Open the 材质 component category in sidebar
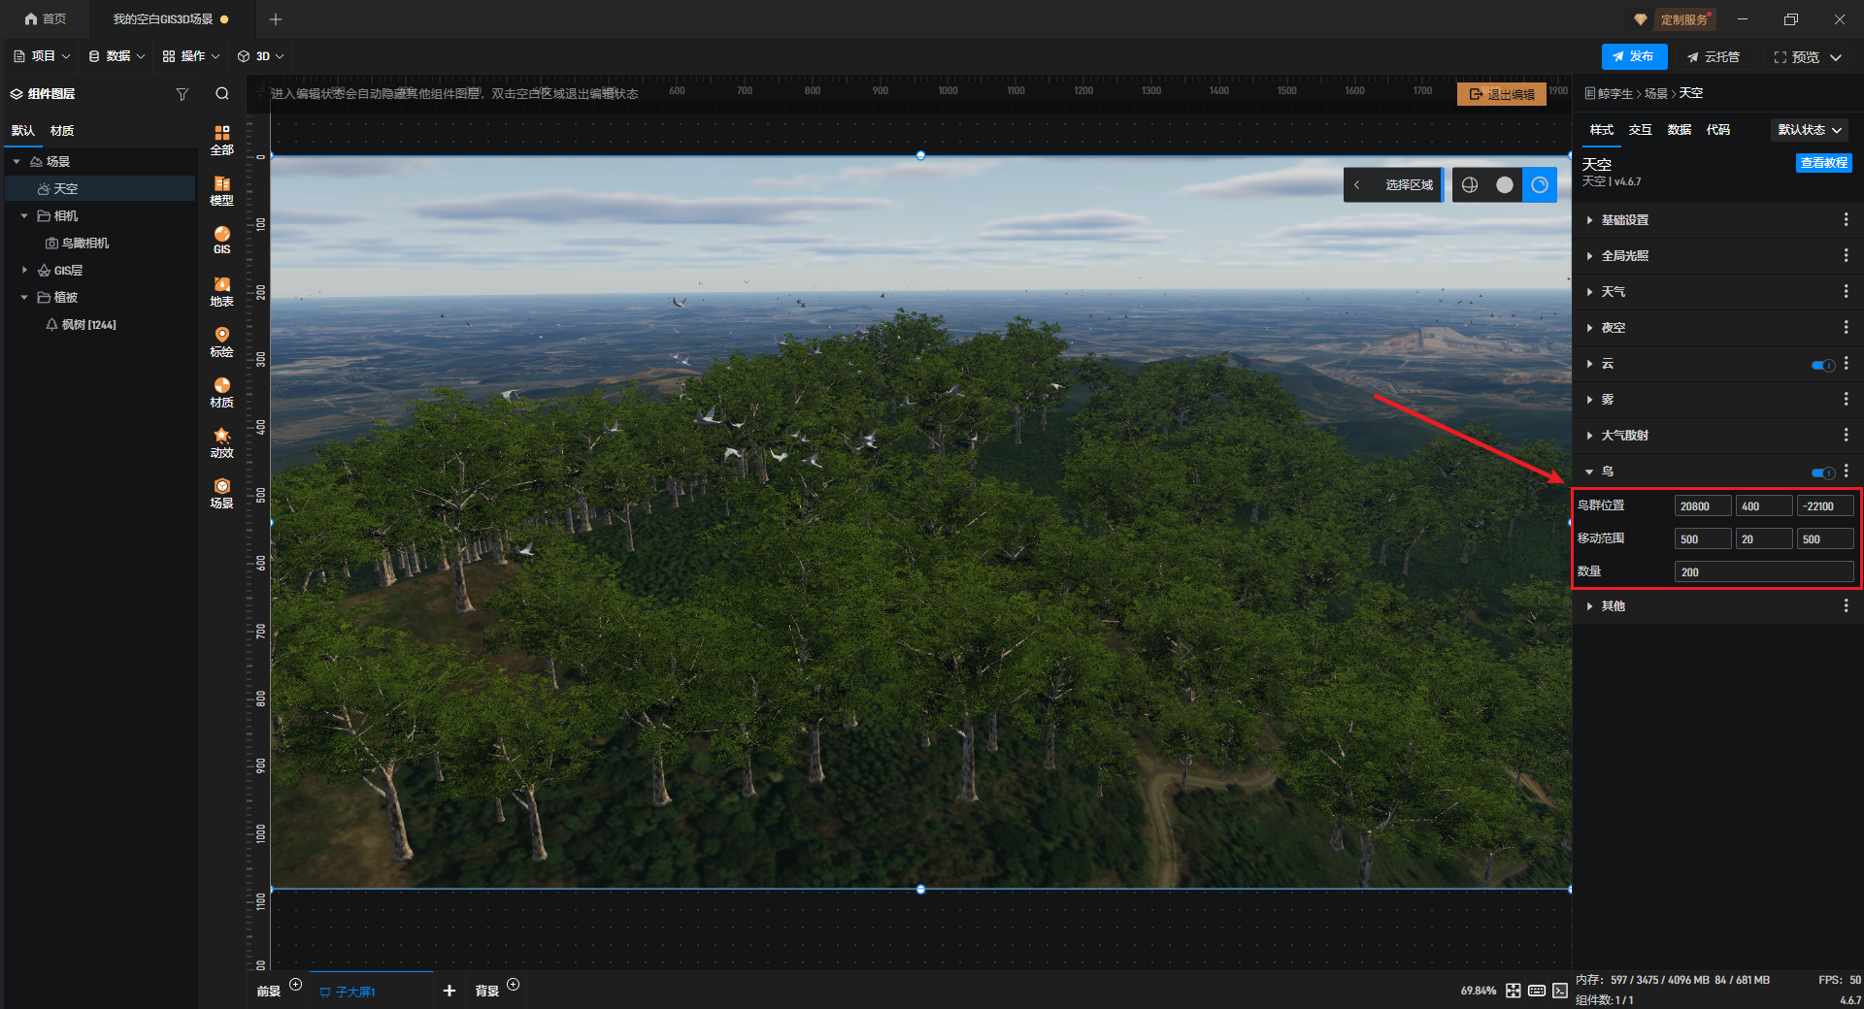The image size is (1864, 1009). click(221, 392)
